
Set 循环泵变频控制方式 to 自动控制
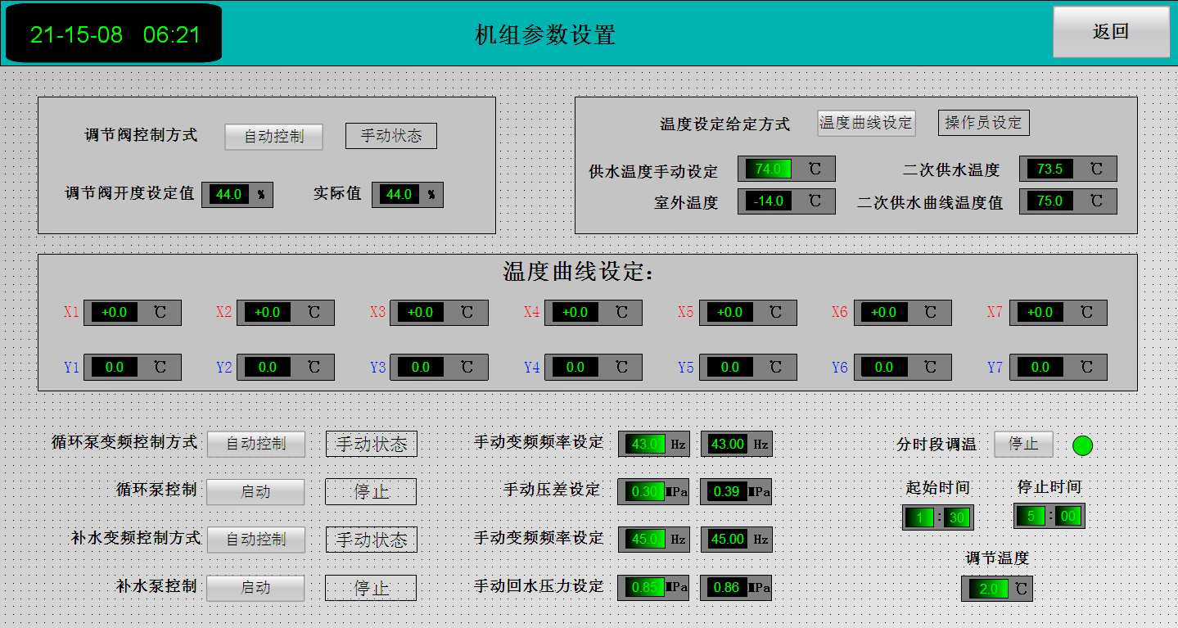click(x=255, y=444)
